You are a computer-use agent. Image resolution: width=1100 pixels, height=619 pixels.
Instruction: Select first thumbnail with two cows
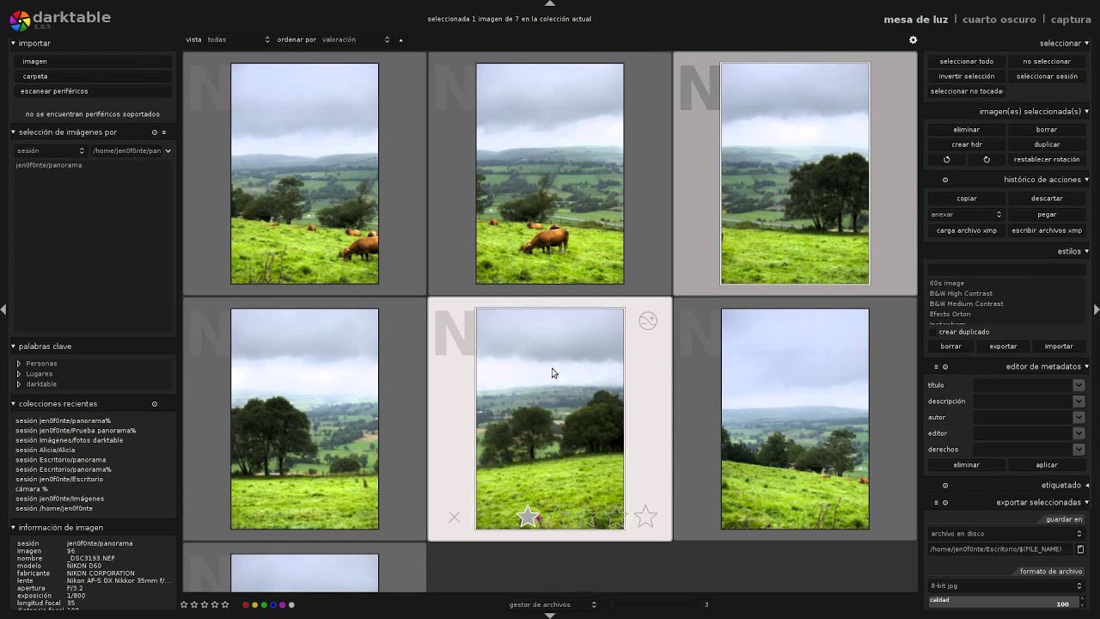pyautogui.click(x=304, y=174)
